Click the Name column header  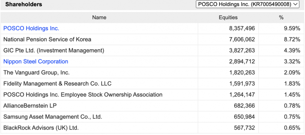click(x=99, y=18)
